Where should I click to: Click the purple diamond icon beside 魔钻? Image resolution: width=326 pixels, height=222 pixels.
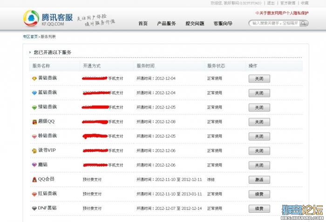[34, 165]
